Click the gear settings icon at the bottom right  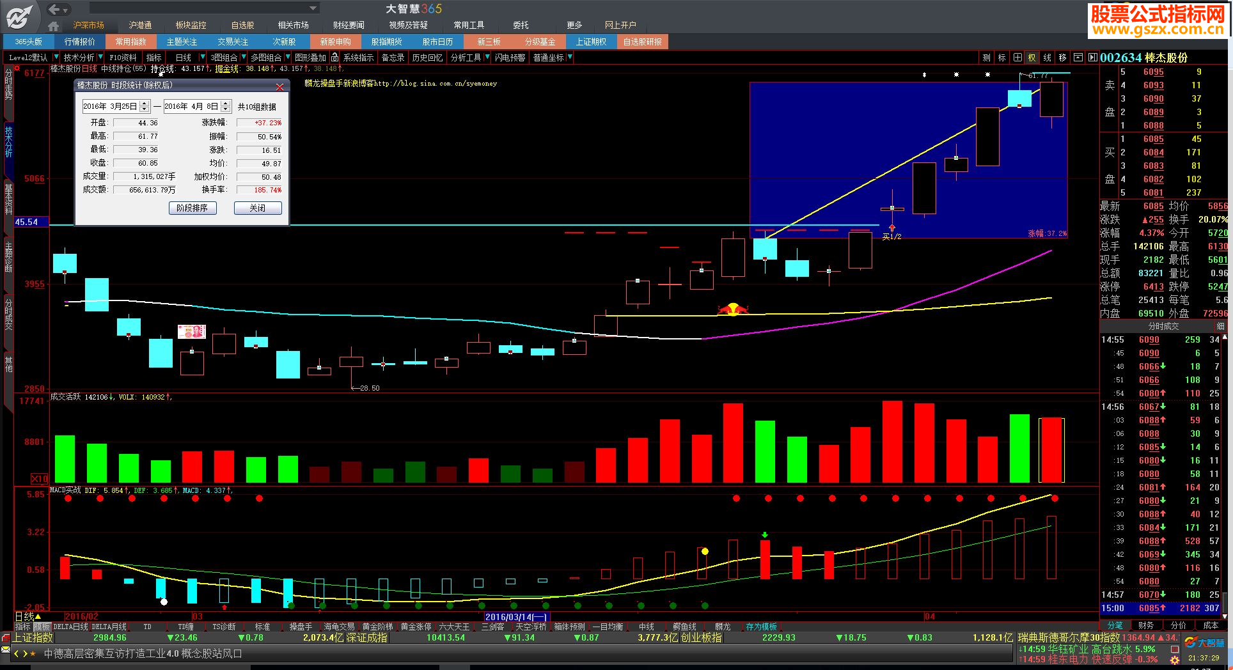(1175, 660)
